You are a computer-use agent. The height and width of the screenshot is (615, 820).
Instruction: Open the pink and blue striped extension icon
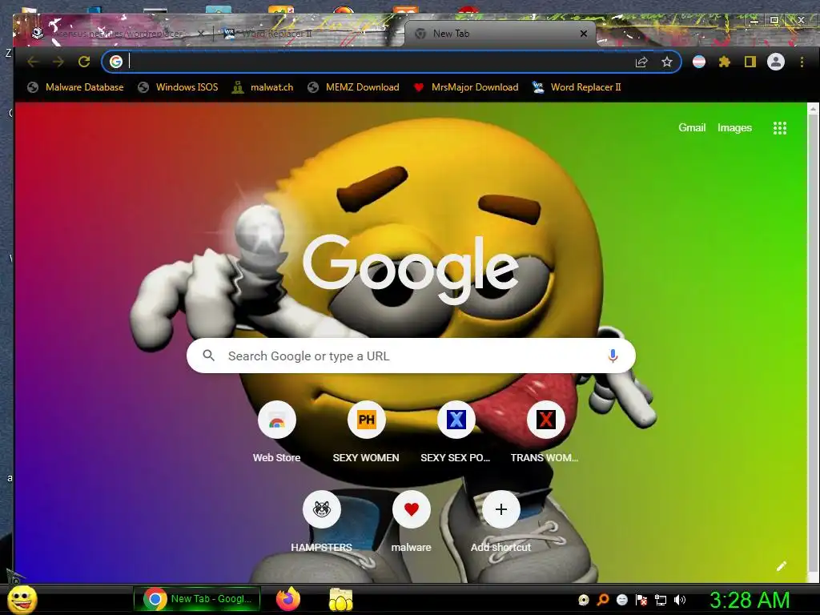(699, 62)
